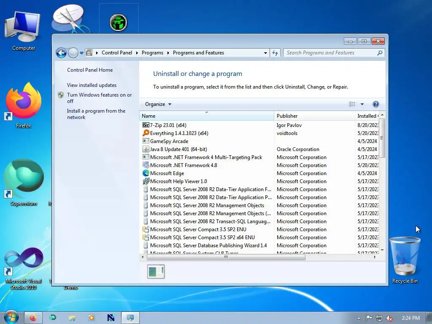The height and width of the screenshot is (324, 432).
Task: Click the refresh button beside address bar
Action: 275,53
